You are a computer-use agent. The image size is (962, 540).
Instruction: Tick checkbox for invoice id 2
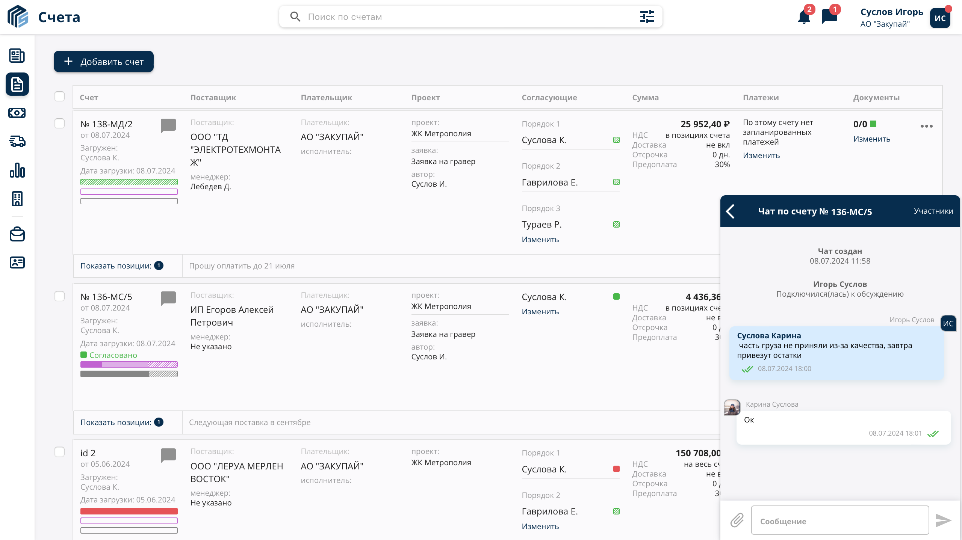coord(59,452)
